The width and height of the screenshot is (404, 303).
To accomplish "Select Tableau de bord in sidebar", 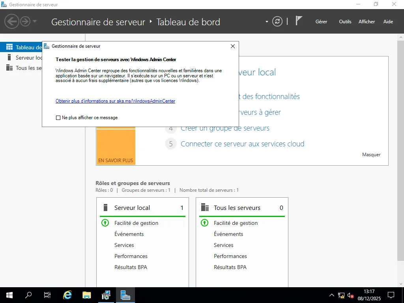I will pyautogui.click(x=21, y=47).
